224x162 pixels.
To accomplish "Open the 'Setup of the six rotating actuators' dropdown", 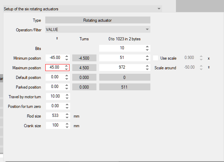I will (x=159, y=9).
